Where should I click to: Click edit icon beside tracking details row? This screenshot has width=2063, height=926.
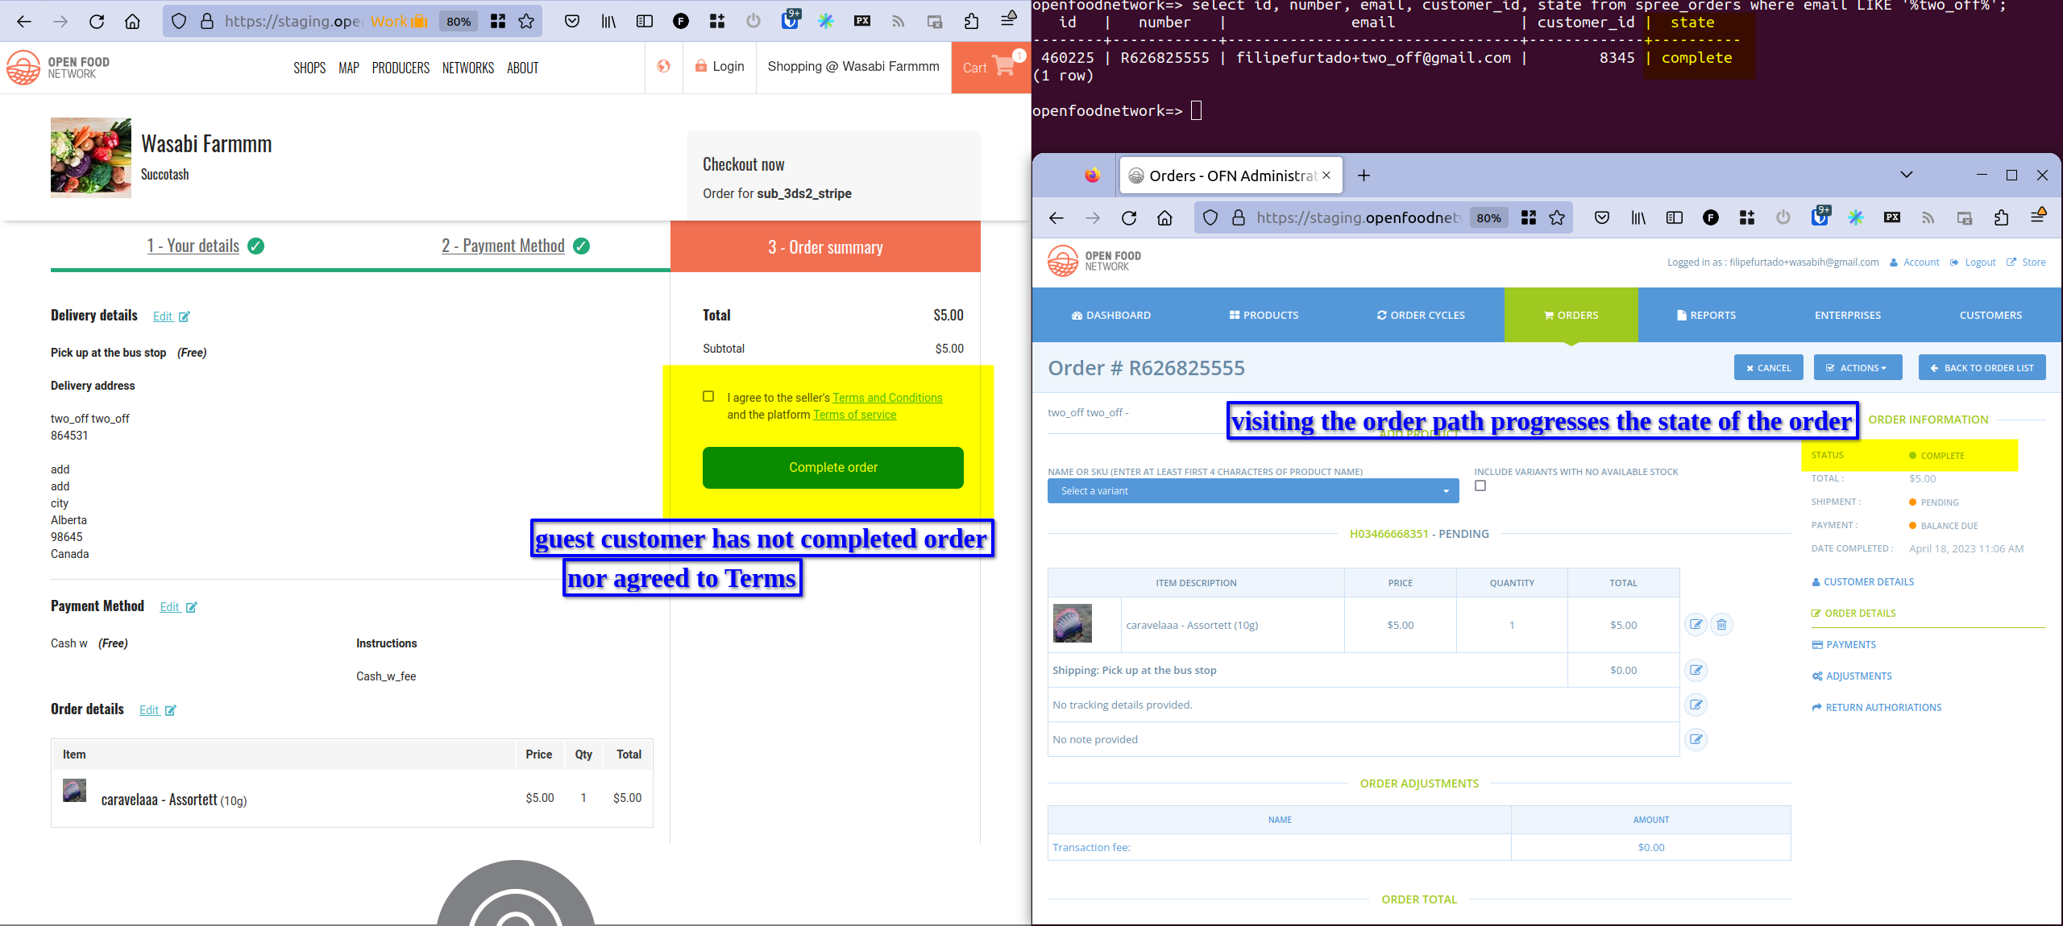click(1696, 705)
